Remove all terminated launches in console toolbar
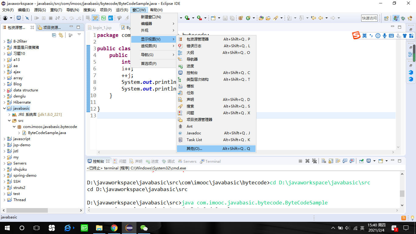The image size is (416, 234). tap(314, 161)
